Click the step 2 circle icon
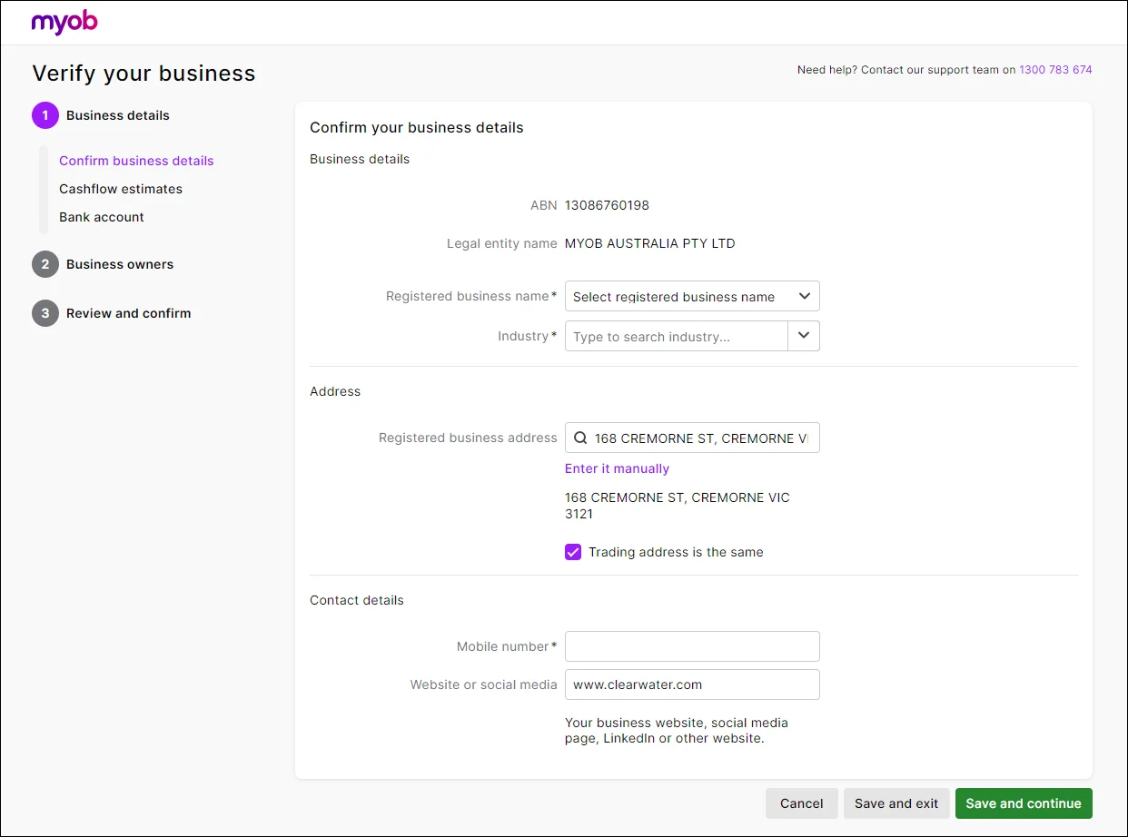Image resolution: width=1128 pixels, height=837 pixels. click(x=45, y=264)
